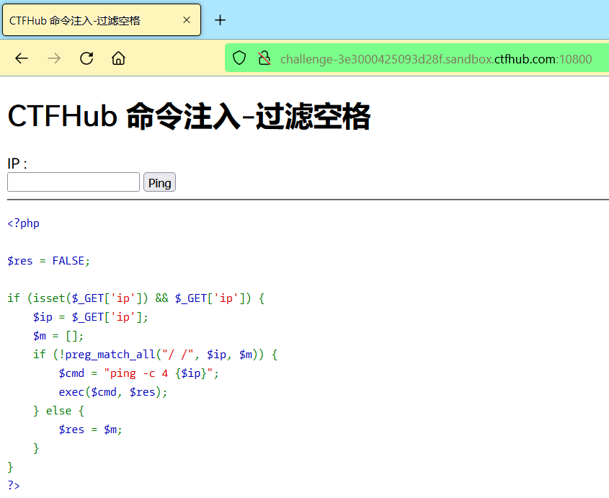Image resolution: width=609 pixels, height=498 pixels.
Task: Click the '} else {' code line
Action: tap(58, 411)
